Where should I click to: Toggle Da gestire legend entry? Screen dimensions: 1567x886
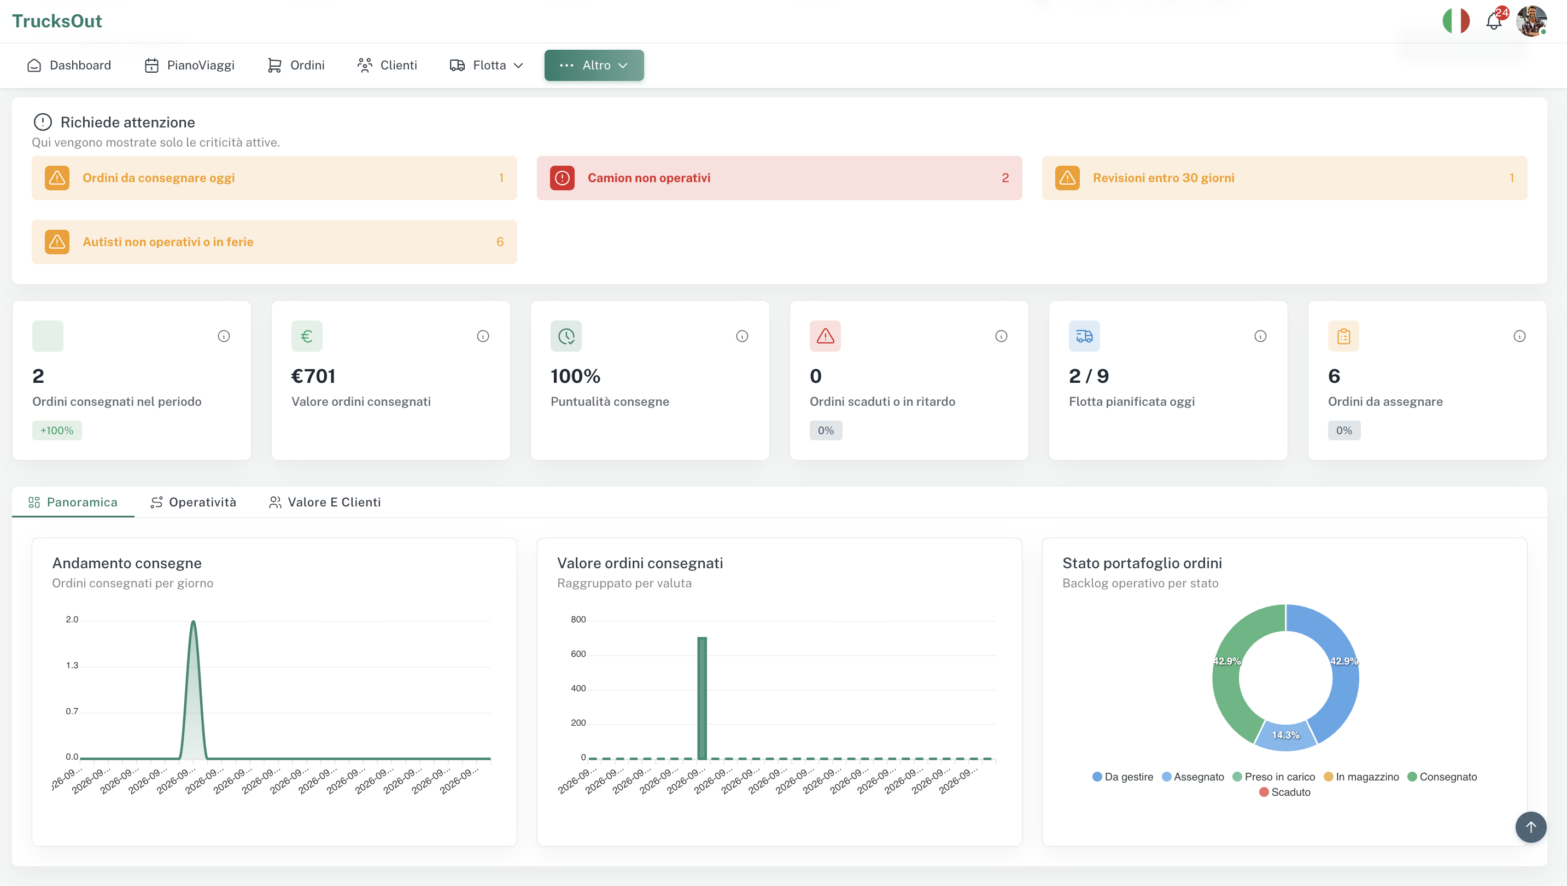click(1122, 777)
